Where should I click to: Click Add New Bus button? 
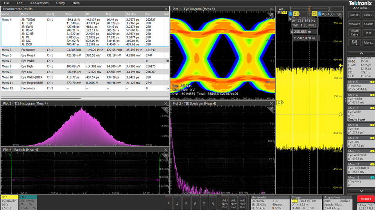click(242, 203)
